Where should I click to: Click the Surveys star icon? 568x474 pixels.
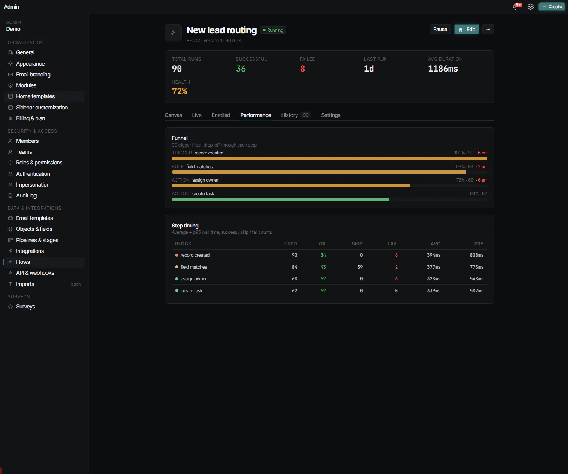(x=10, y=307)
